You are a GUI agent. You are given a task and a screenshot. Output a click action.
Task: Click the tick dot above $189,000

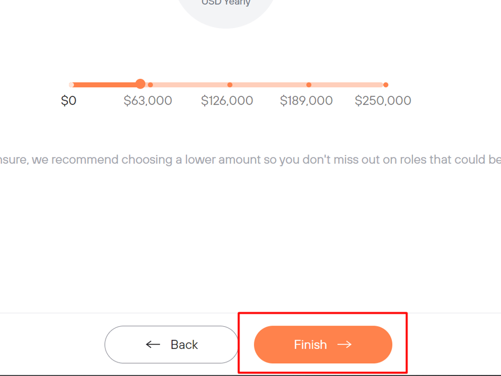[309, 84]
